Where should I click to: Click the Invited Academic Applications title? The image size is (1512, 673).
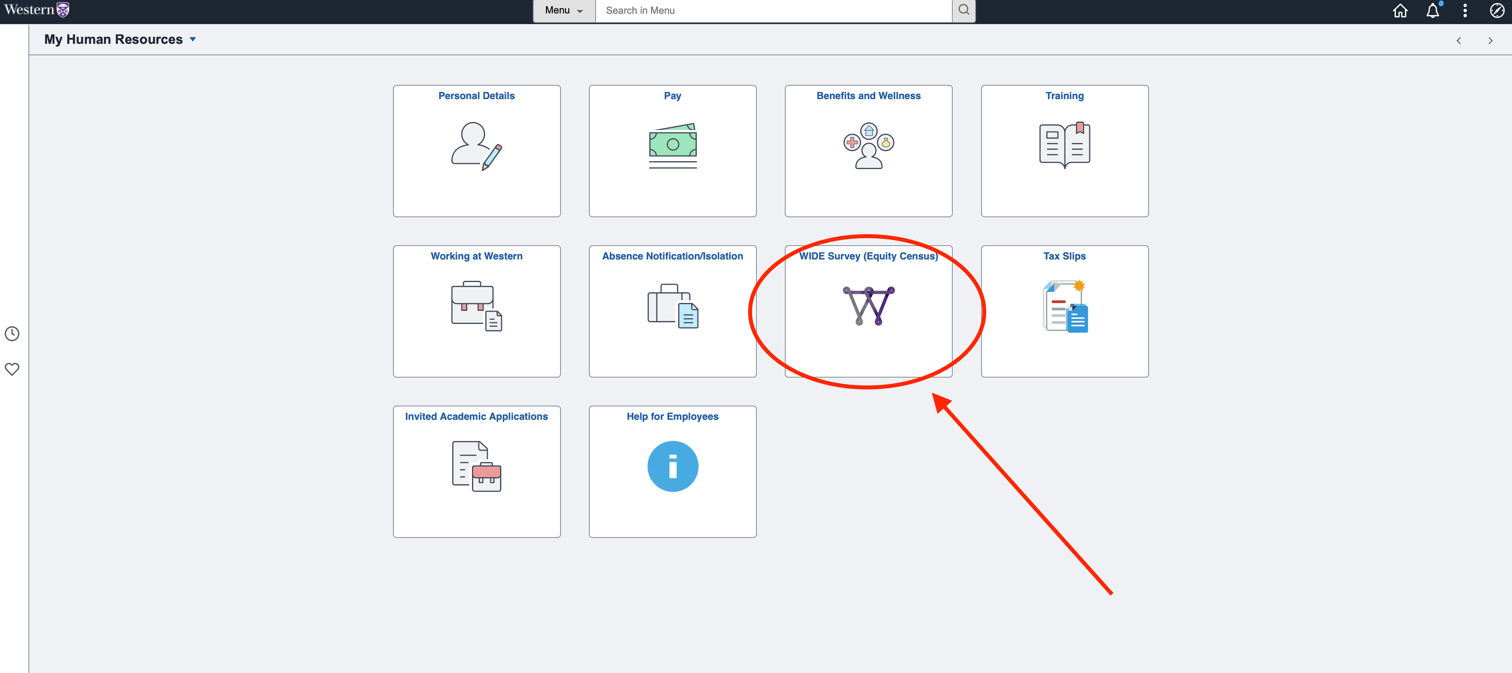tap(476, 416)
